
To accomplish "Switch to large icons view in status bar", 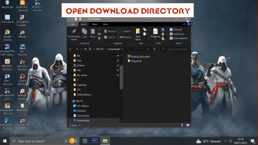I will [187, 125].
